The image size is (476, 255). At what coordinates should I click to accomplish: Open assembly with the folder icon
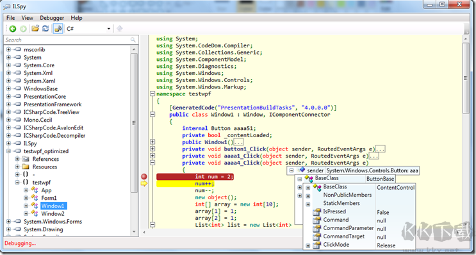pyautogui.click(x=35, y=29)
